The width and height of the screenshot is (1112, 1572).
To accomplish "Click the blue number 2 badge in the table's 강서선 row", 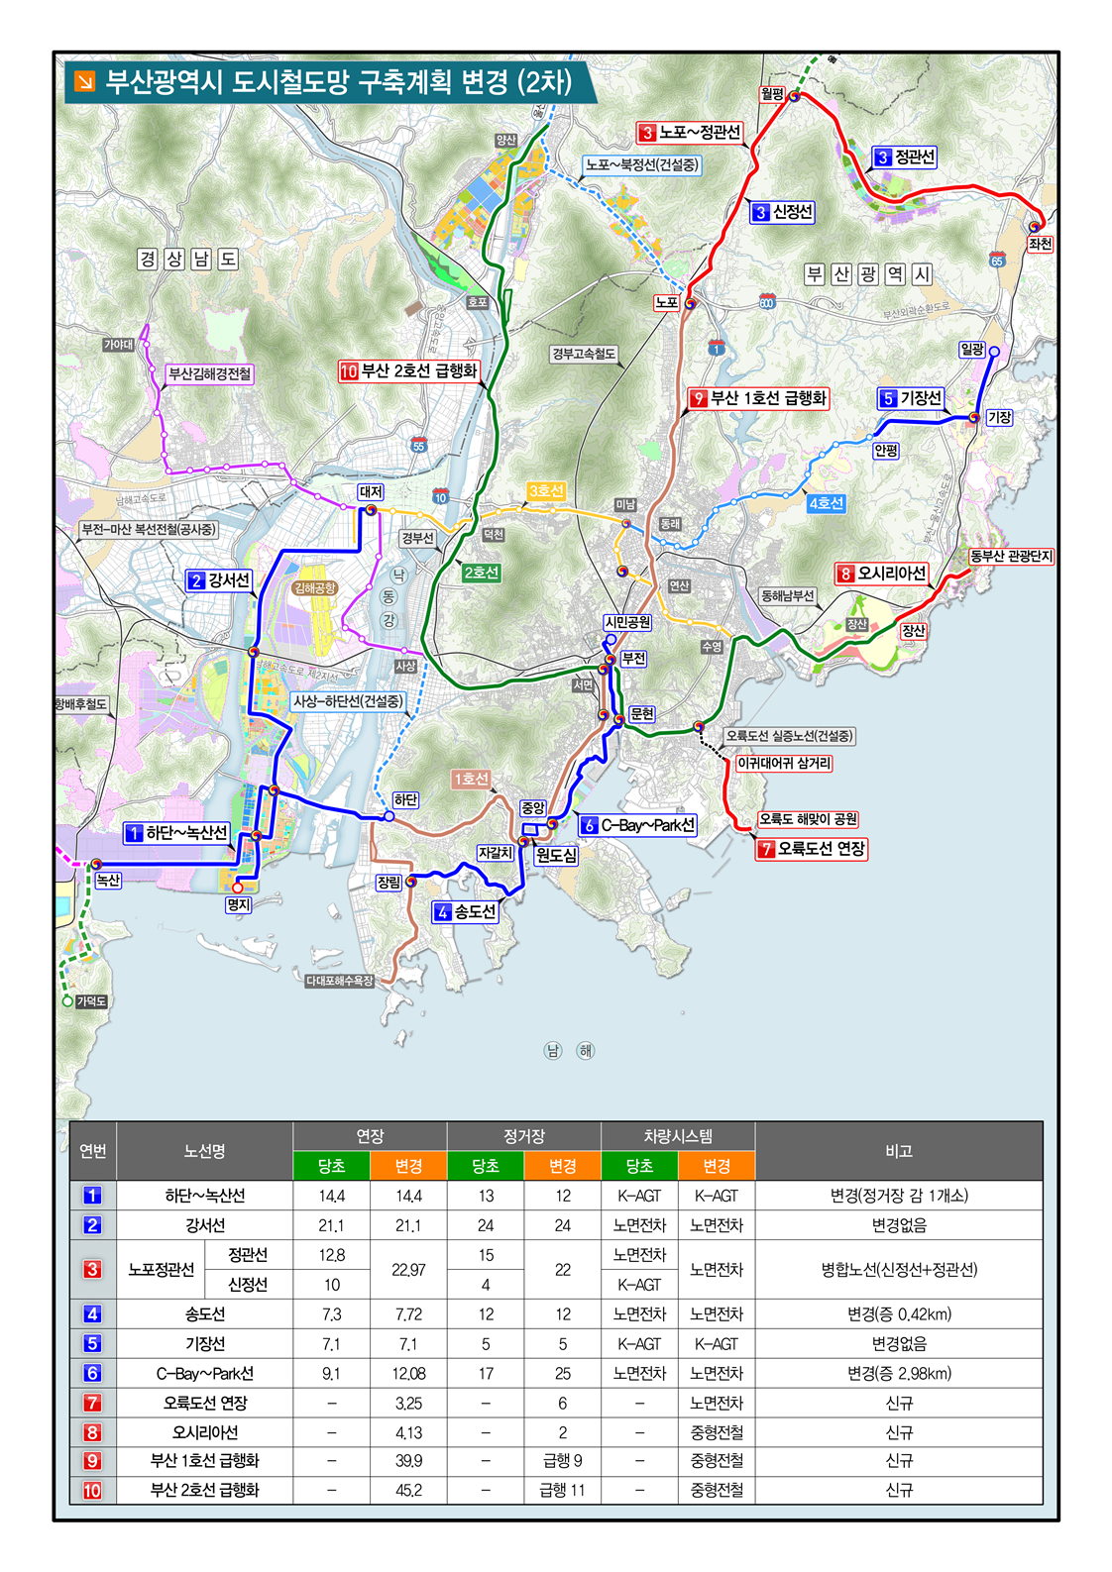I will point(92,1225).
